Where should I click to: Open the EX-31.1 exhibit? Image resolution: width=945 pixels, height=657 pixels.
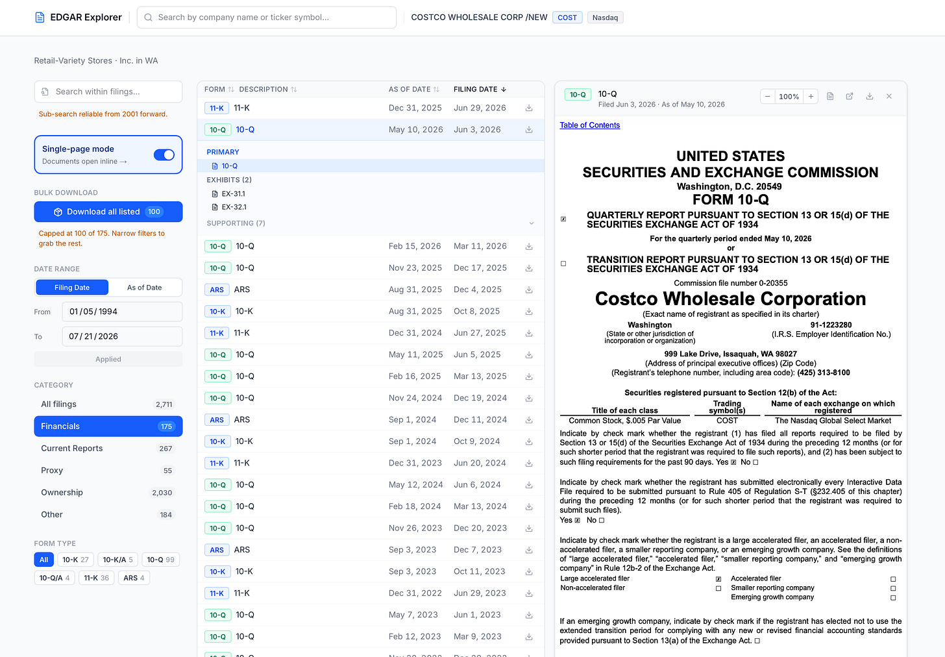click(x=371, y=194)
